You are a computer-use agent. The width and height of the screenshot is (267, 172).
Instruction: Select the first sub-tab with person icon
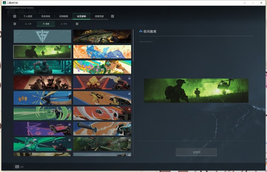28,24
